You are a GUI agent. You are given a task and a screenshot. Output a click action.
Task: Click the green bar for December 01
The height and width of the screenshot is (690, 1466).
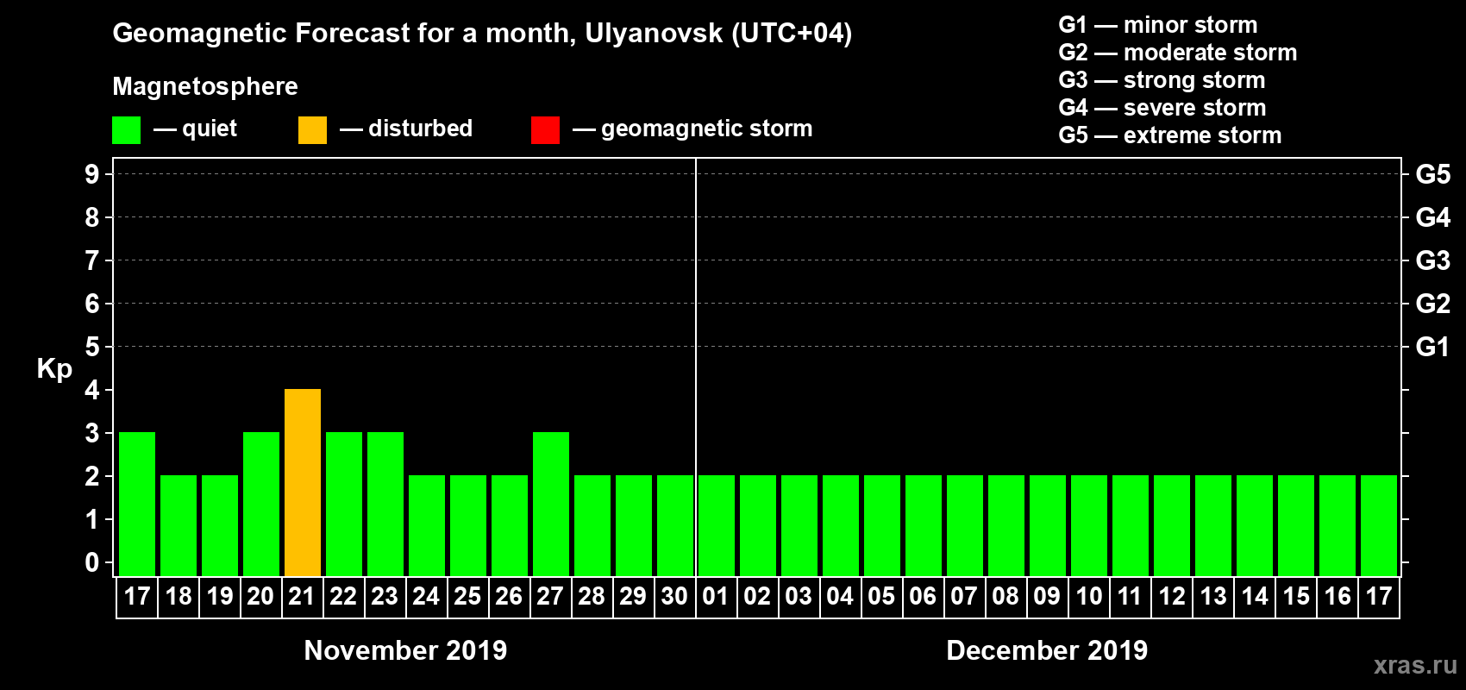click(x=717, y=525)
